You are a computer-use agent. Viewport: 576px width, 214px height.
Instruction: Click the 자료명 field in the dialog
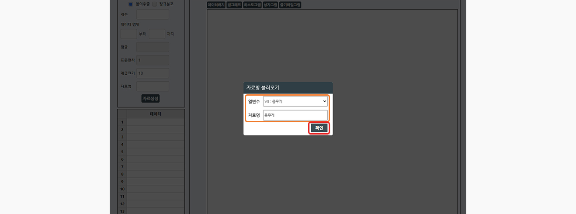[x=295, y=115]
